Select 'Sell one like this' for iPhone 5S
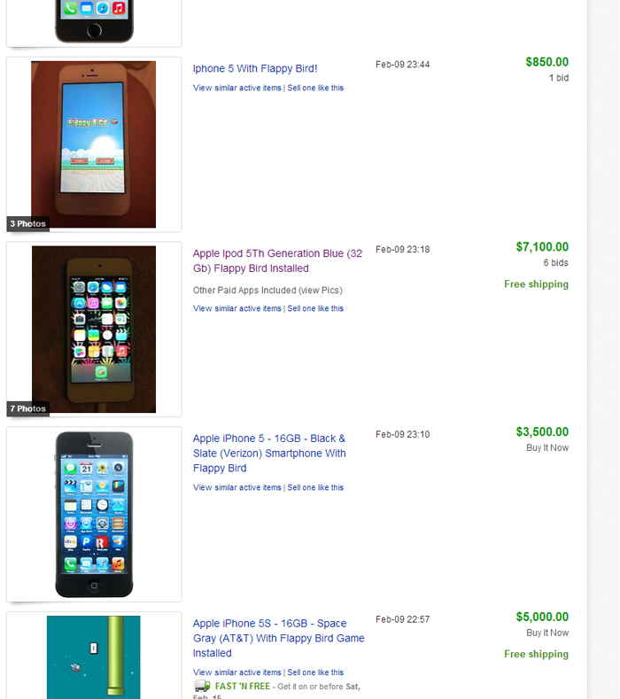 (x=315, y=672)
